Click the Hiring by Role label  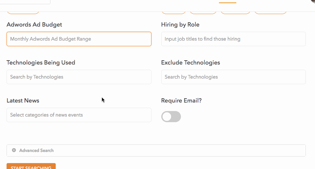pos(180,25)
